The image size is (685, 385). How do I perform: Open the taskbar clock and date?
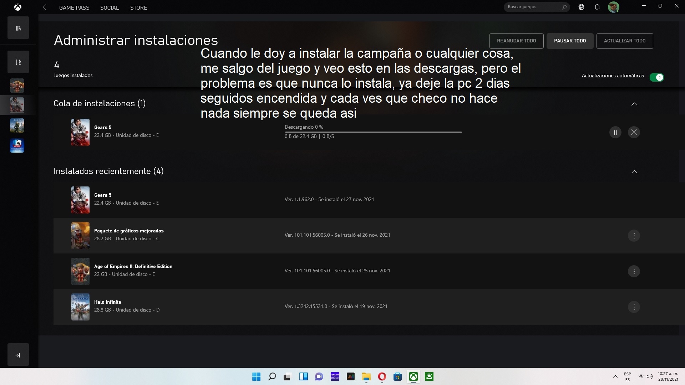(x=668, y=376)
